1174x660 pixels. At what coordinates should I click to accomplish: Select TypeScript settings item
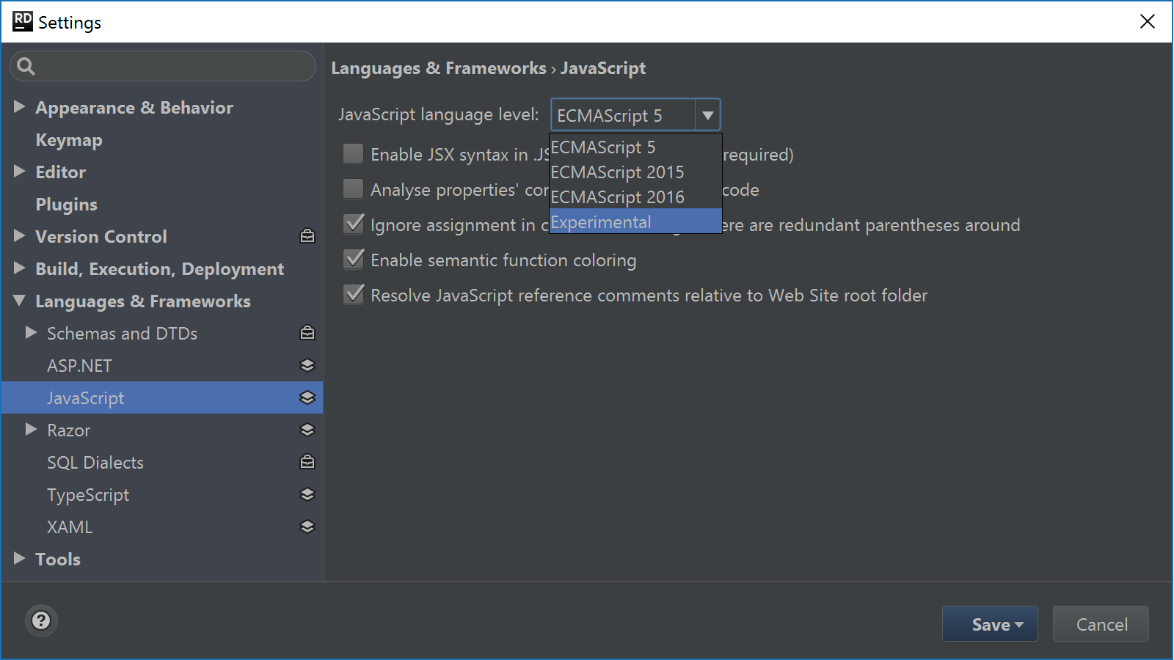88,495
